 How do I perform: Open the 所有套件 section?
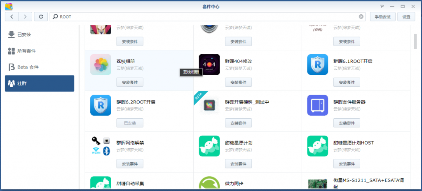(40, 51)
